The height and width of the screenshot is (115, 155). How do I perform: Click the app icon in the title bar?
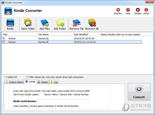pos(3,3)
